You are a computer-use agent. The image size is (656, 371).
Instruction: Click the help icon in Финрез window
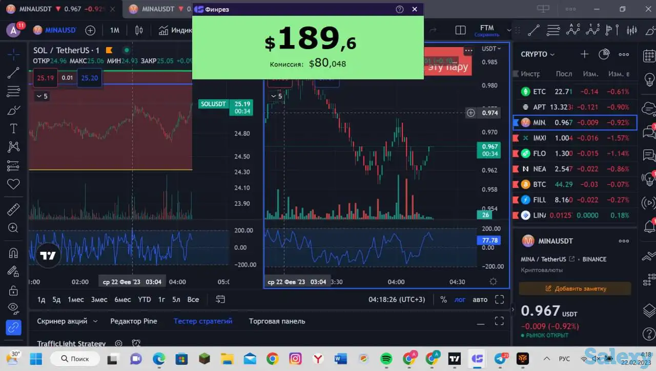pyautogui.click(x=400, y=9)
